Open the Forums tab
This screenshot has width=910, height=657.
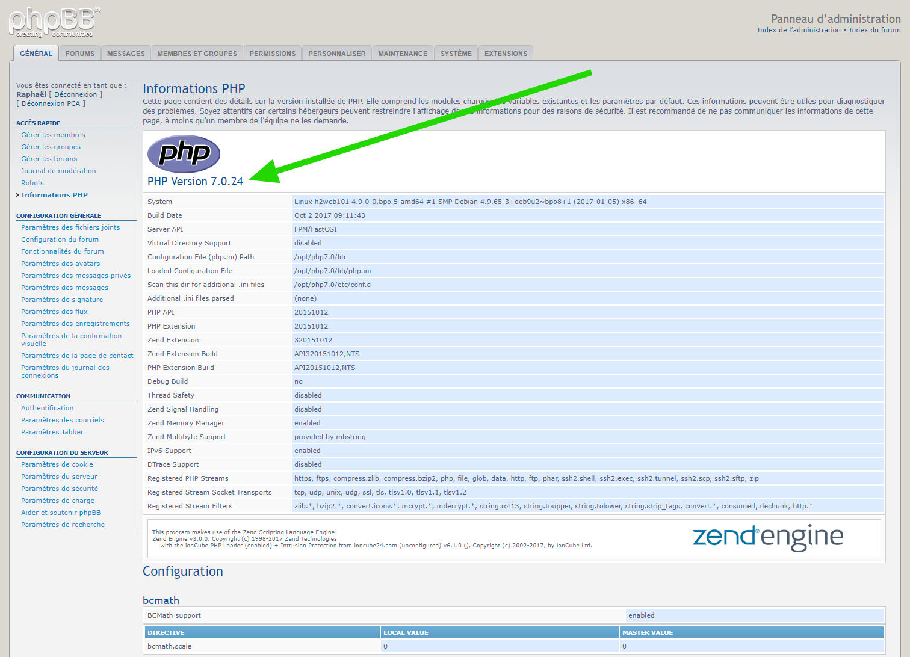80,54
